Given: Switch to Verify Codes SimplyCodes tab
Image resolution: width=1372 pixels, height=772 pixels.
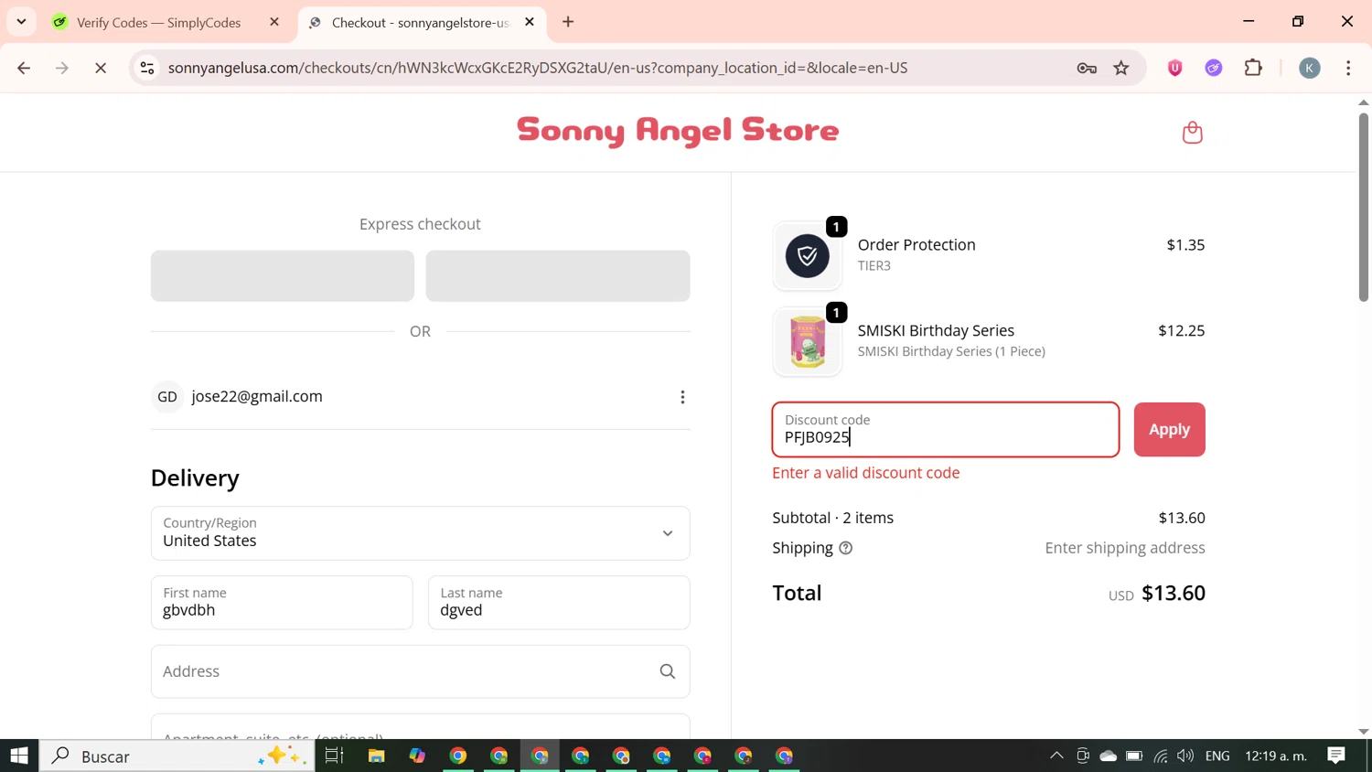Looking at the screenshot, I should 157,22.
